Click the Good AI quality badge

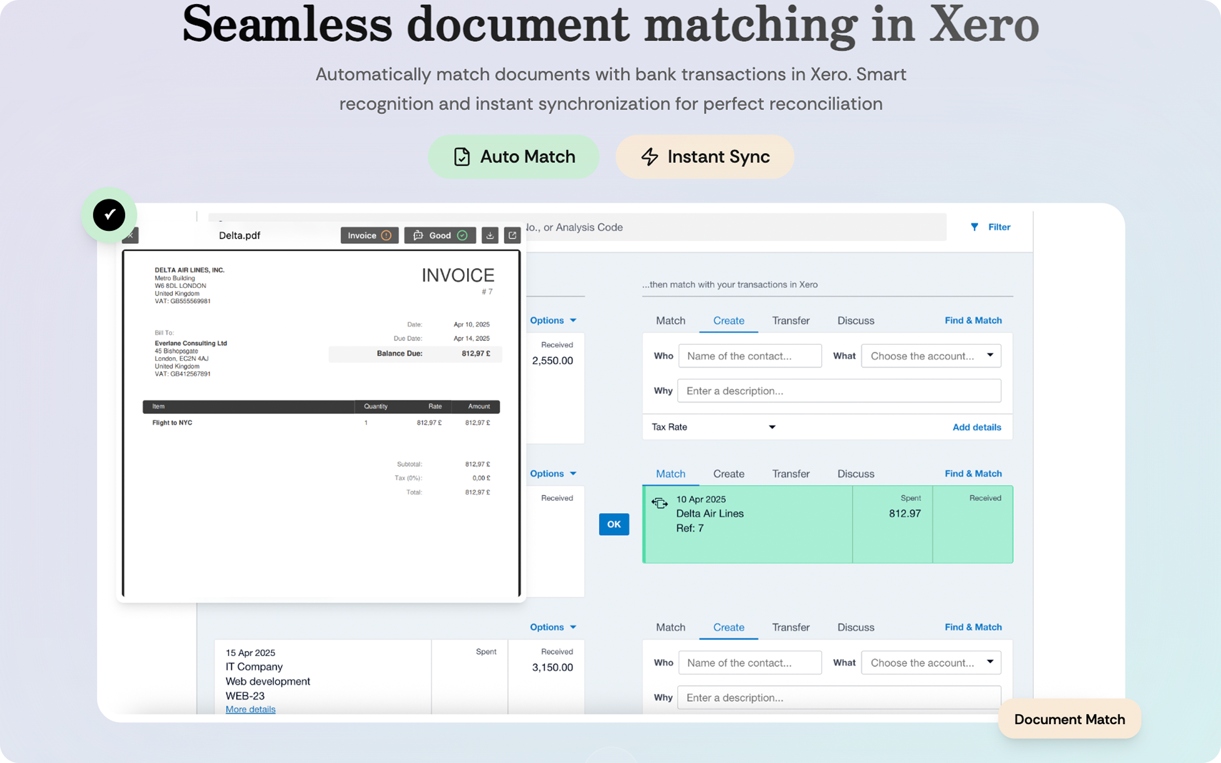[x=439, y=235]
